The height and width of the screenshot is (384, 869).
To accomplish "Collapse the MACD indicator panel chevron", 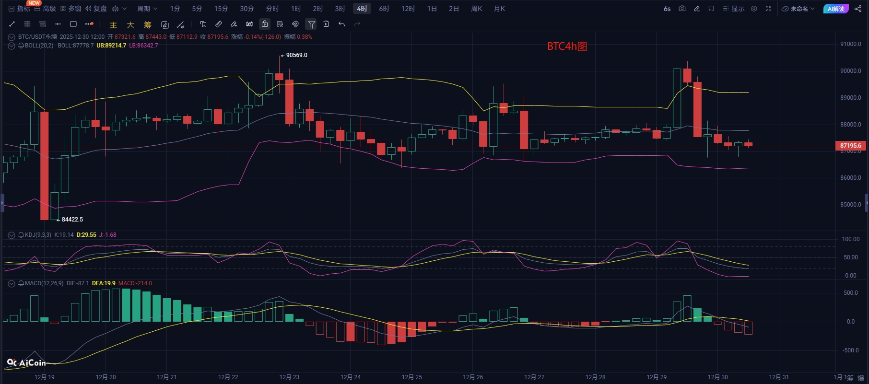I will [11, 283].
